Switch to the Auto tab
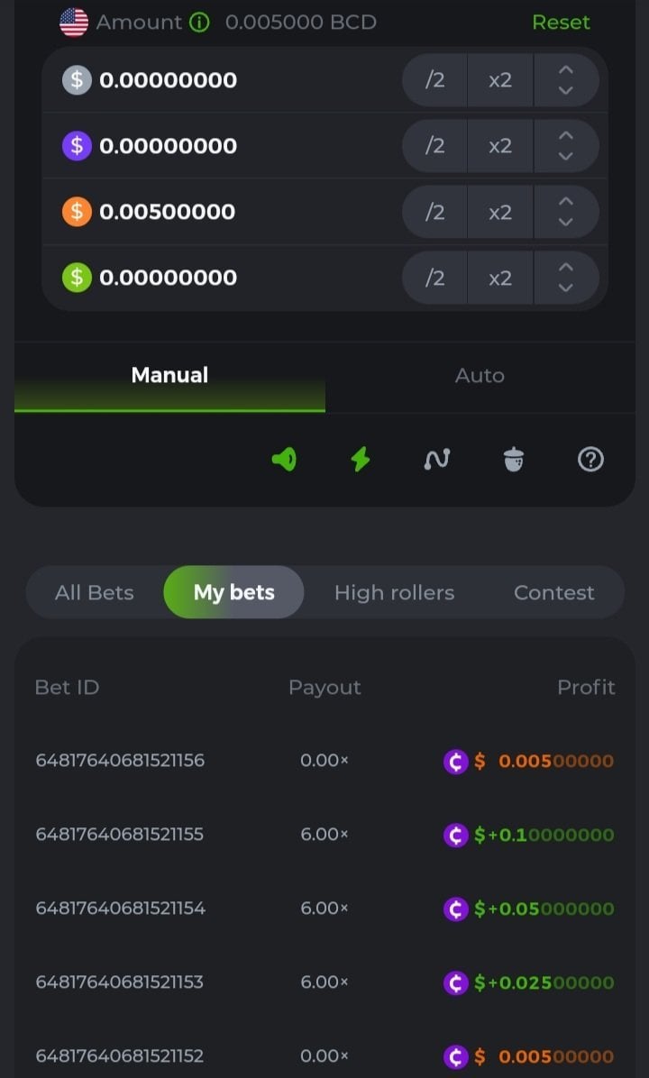The height and width of the screenshot is (1078, 649). coord(480,376)
